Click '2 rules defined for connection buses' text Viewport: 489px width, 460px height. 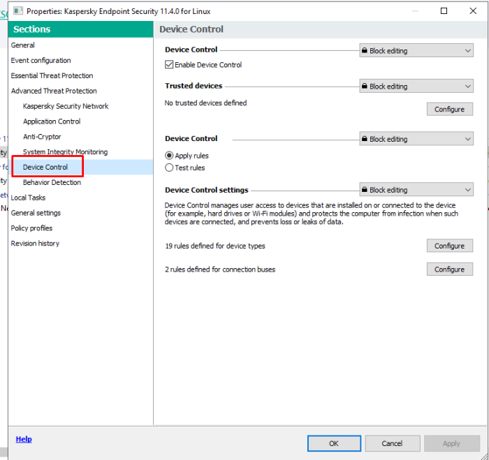pos(220,269)
